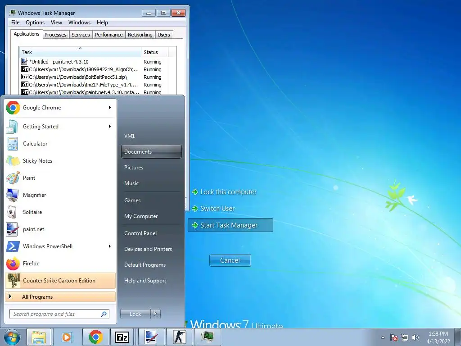Image resolution: width=461 pixels, height=346 pixels.
Task: Expand Google Chrome jump list arrow
Action: click(x=110, y=108)
